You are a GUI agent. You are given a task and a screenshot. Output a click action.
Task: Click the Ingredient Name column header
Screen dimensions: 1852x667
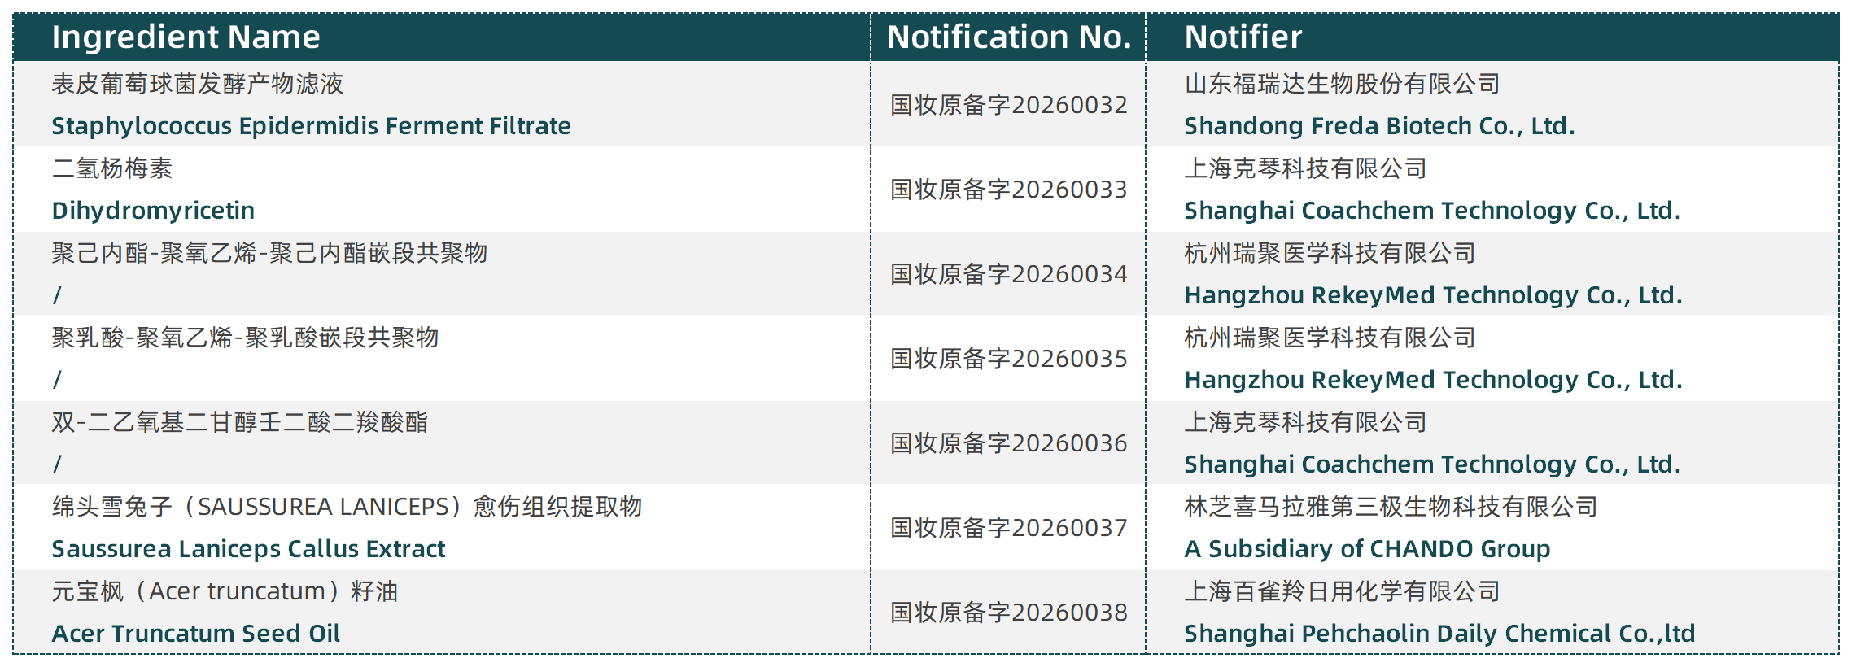(186, 37)
